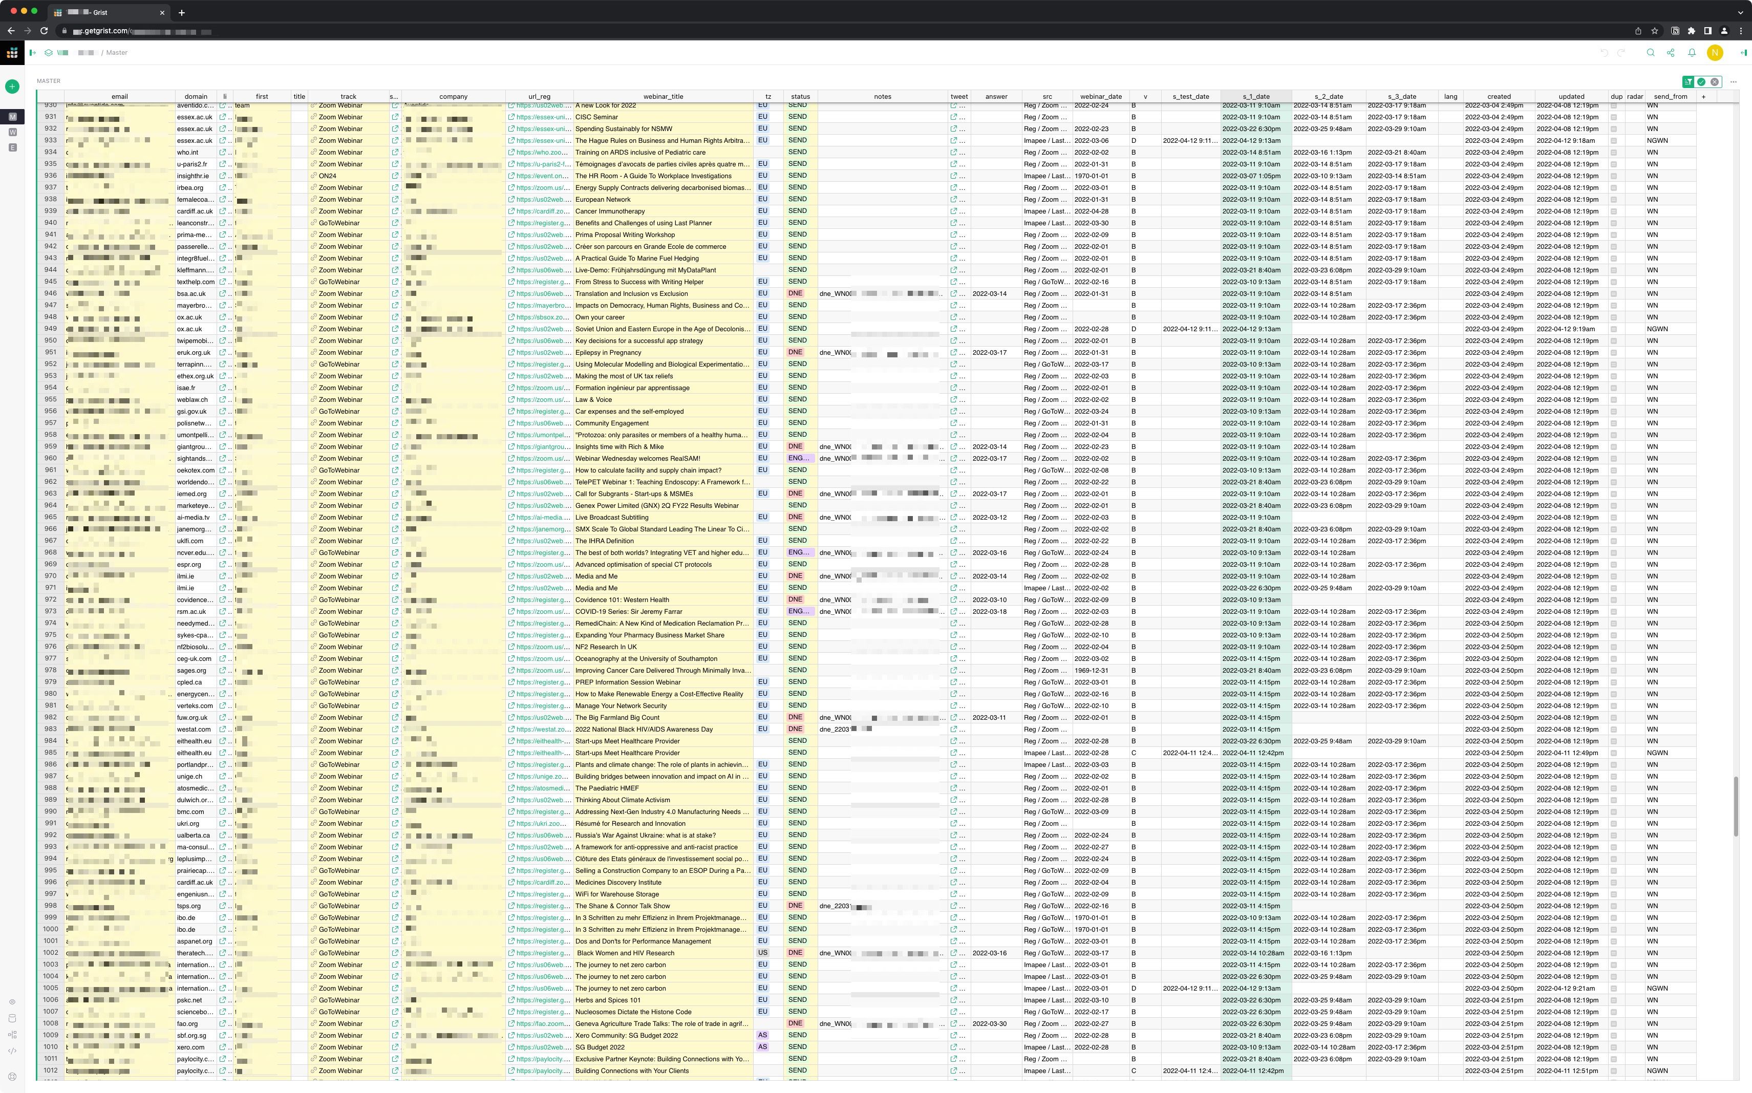The width and height of the screenshot is (1752, 1093).
Task: Select the 's_1_date' column header
Action: [x=1256, y=96]
